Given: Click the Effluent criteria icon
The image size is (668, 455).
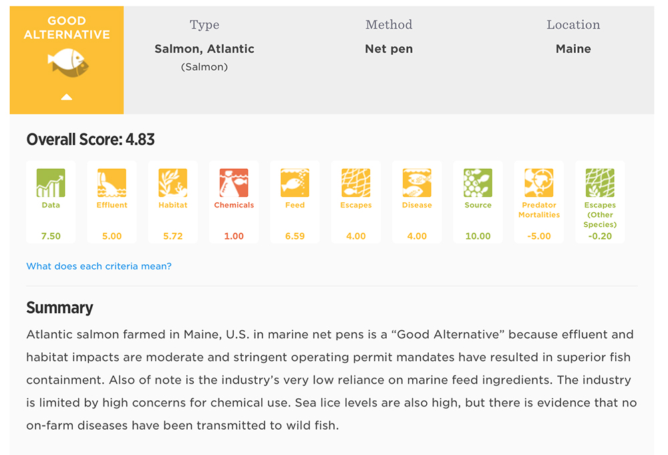Looking at the screenshot, I should 112,183.
